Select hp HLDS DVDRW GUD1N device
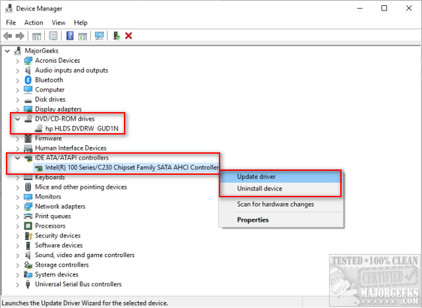This screenshot has height=308, width=422. [x=82, y=129]
